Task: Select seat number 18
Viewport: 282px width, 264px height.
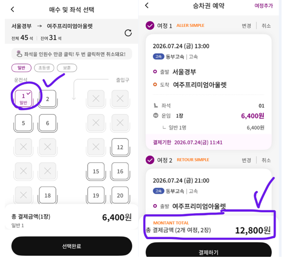Action: [x=47, y=195]
